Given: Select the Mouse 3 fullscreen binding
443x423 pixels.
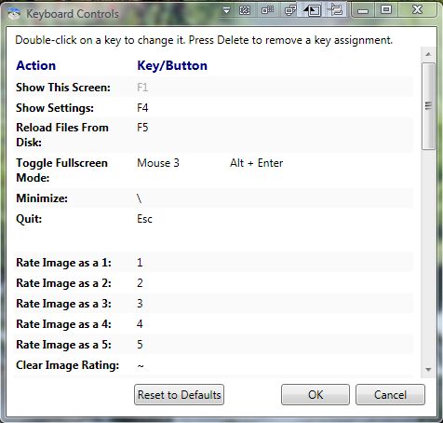Looking at the screenshot, I should pyautogui.click(x=158, y=163).
